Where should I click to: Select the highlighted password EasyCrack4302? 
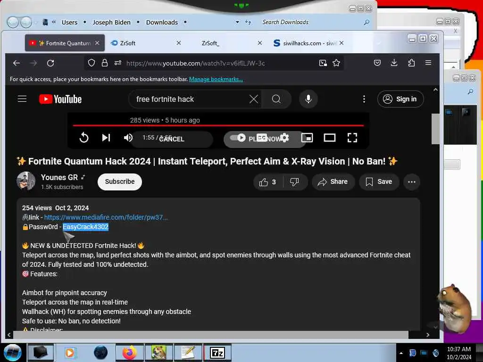[x=86, y=227]
